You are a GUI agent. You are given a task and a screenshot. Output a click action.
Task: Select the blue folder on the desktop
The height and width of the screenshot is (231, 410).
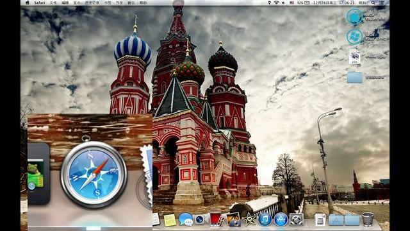355,77
